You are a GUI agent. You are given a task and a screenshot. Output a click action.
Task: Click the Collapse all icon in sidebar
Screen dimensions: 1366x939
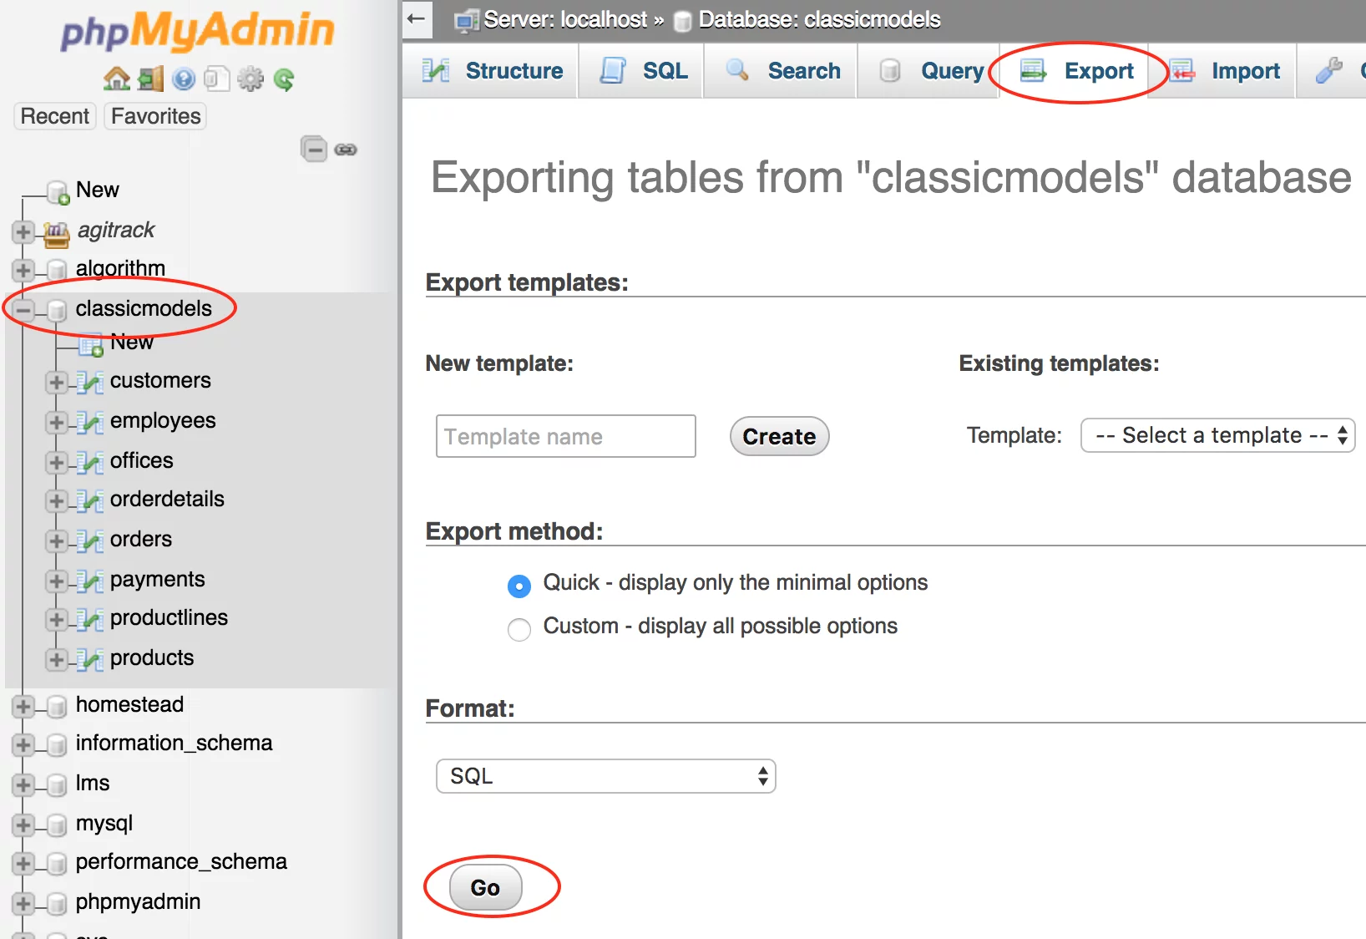pyautogui.click(x=314, y=150)
